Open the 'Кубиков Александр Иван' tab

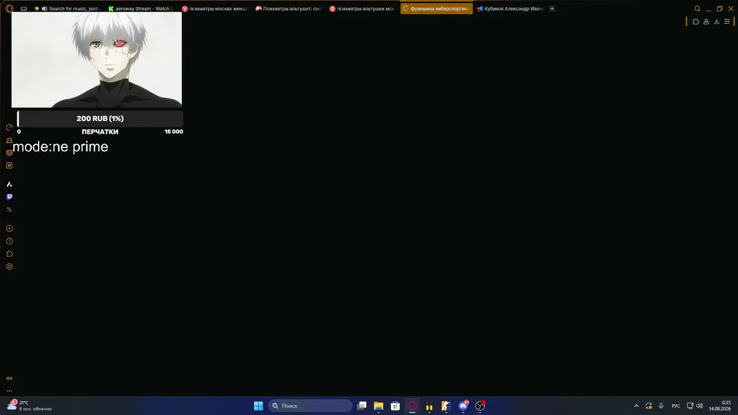click(x=510, y=9)
